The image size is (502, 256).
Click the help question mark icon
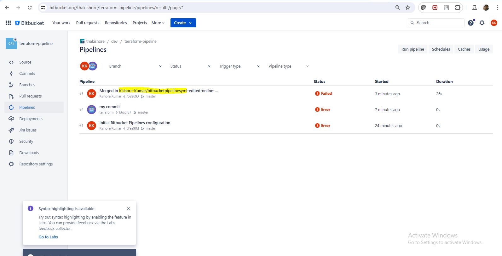[471, 23]
